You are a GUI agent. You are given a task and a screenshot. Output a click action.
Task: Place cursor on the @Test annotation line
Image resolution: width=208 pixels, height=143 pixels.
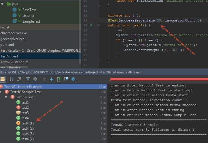click(x=154, y=20)
